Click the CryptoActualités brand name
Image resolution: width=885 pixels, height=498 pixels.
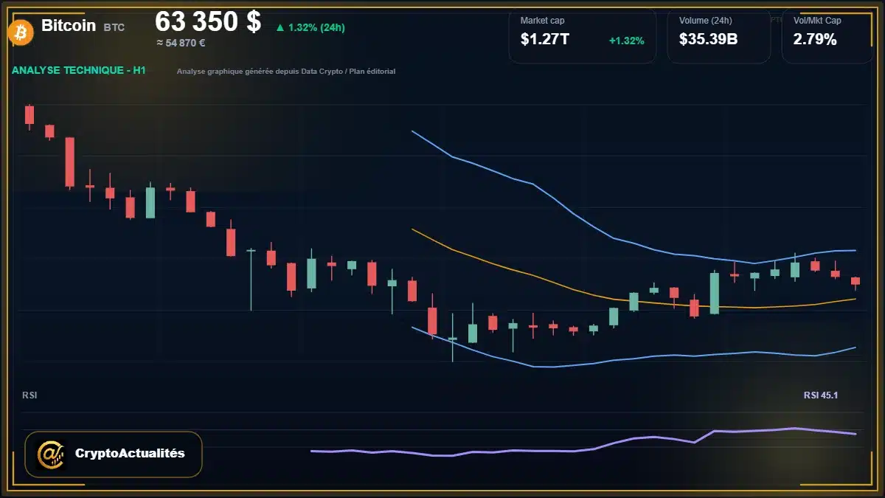130,454
